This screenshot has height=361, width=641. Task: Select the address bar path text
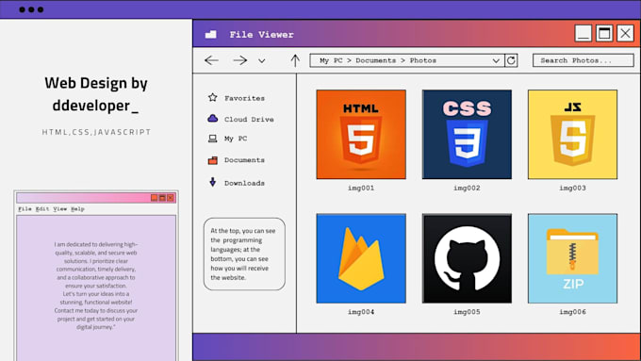378,60
